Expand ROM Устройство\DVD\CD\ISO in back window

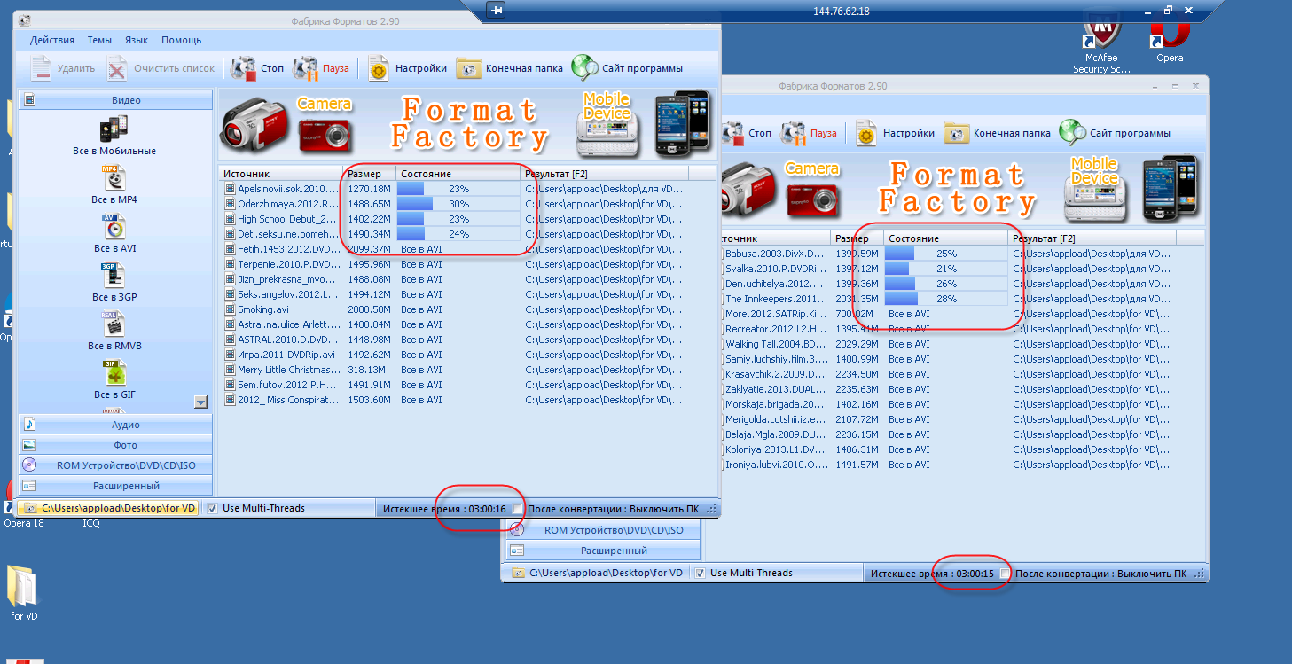click(x=603, y=530)
